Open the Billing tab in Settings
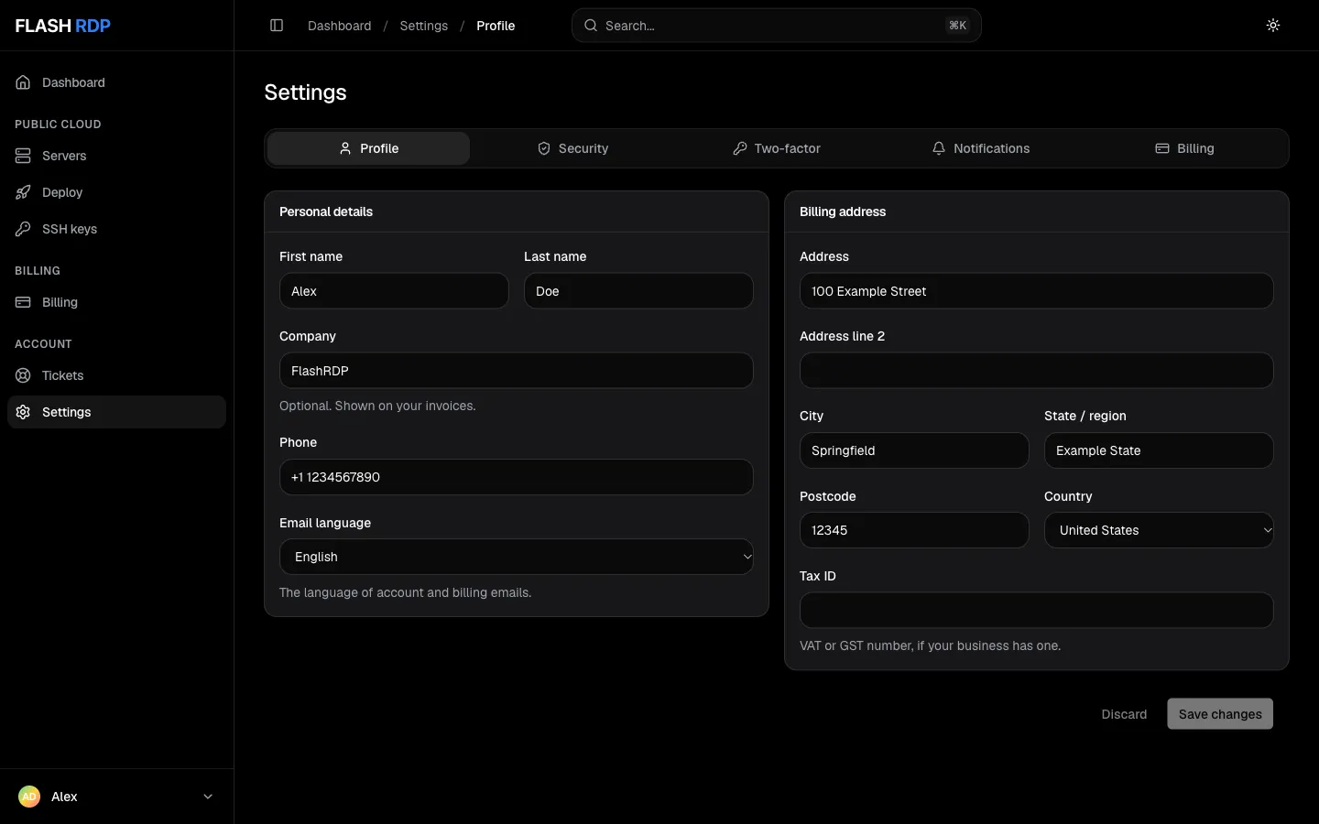 [1184, 148]
